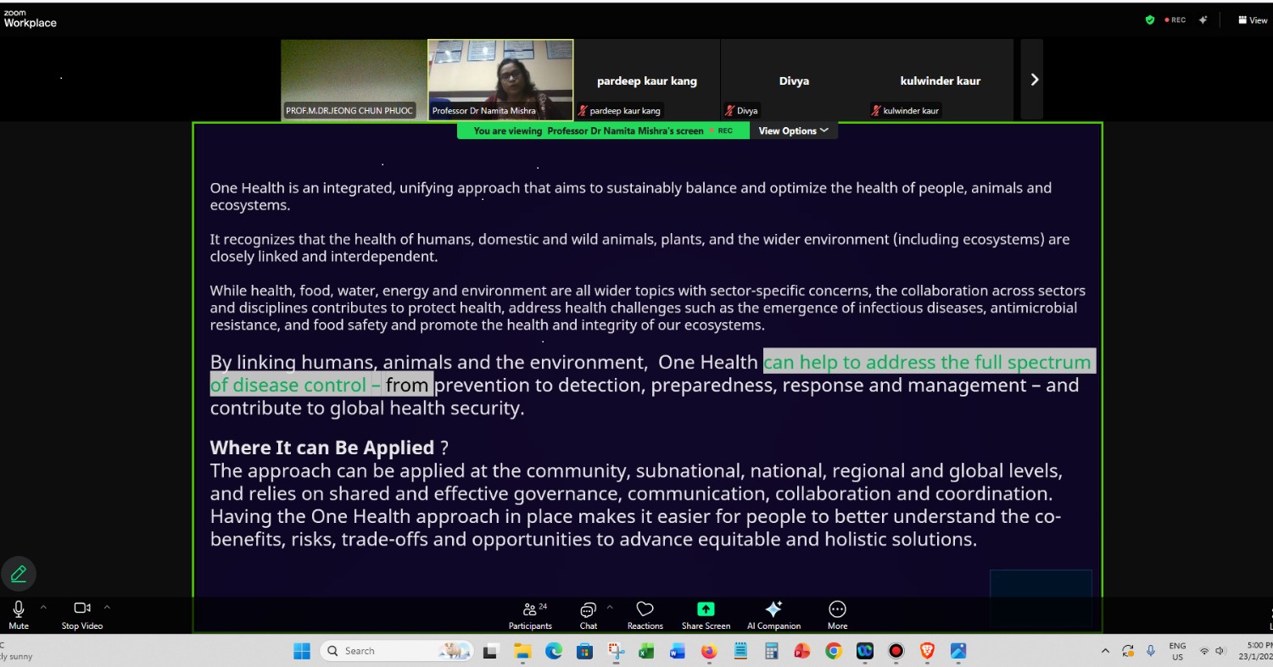The image size is (1273, 667).
Task: Open the Participants panel
Action: (x=530, y=614)
